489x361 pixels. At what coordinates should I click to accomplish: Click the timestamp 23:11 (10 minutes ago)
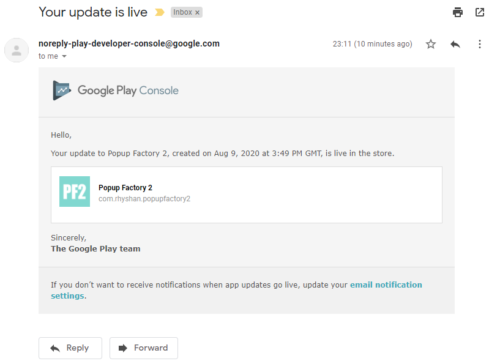372,44
